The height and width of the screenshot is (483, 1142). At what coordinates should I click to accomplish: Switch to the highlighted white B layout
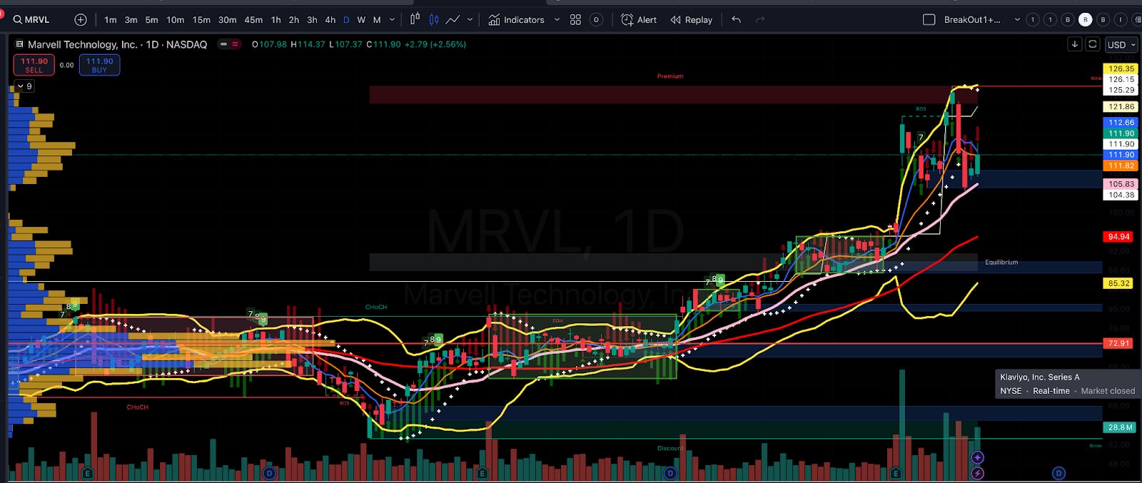[1086, 20]
